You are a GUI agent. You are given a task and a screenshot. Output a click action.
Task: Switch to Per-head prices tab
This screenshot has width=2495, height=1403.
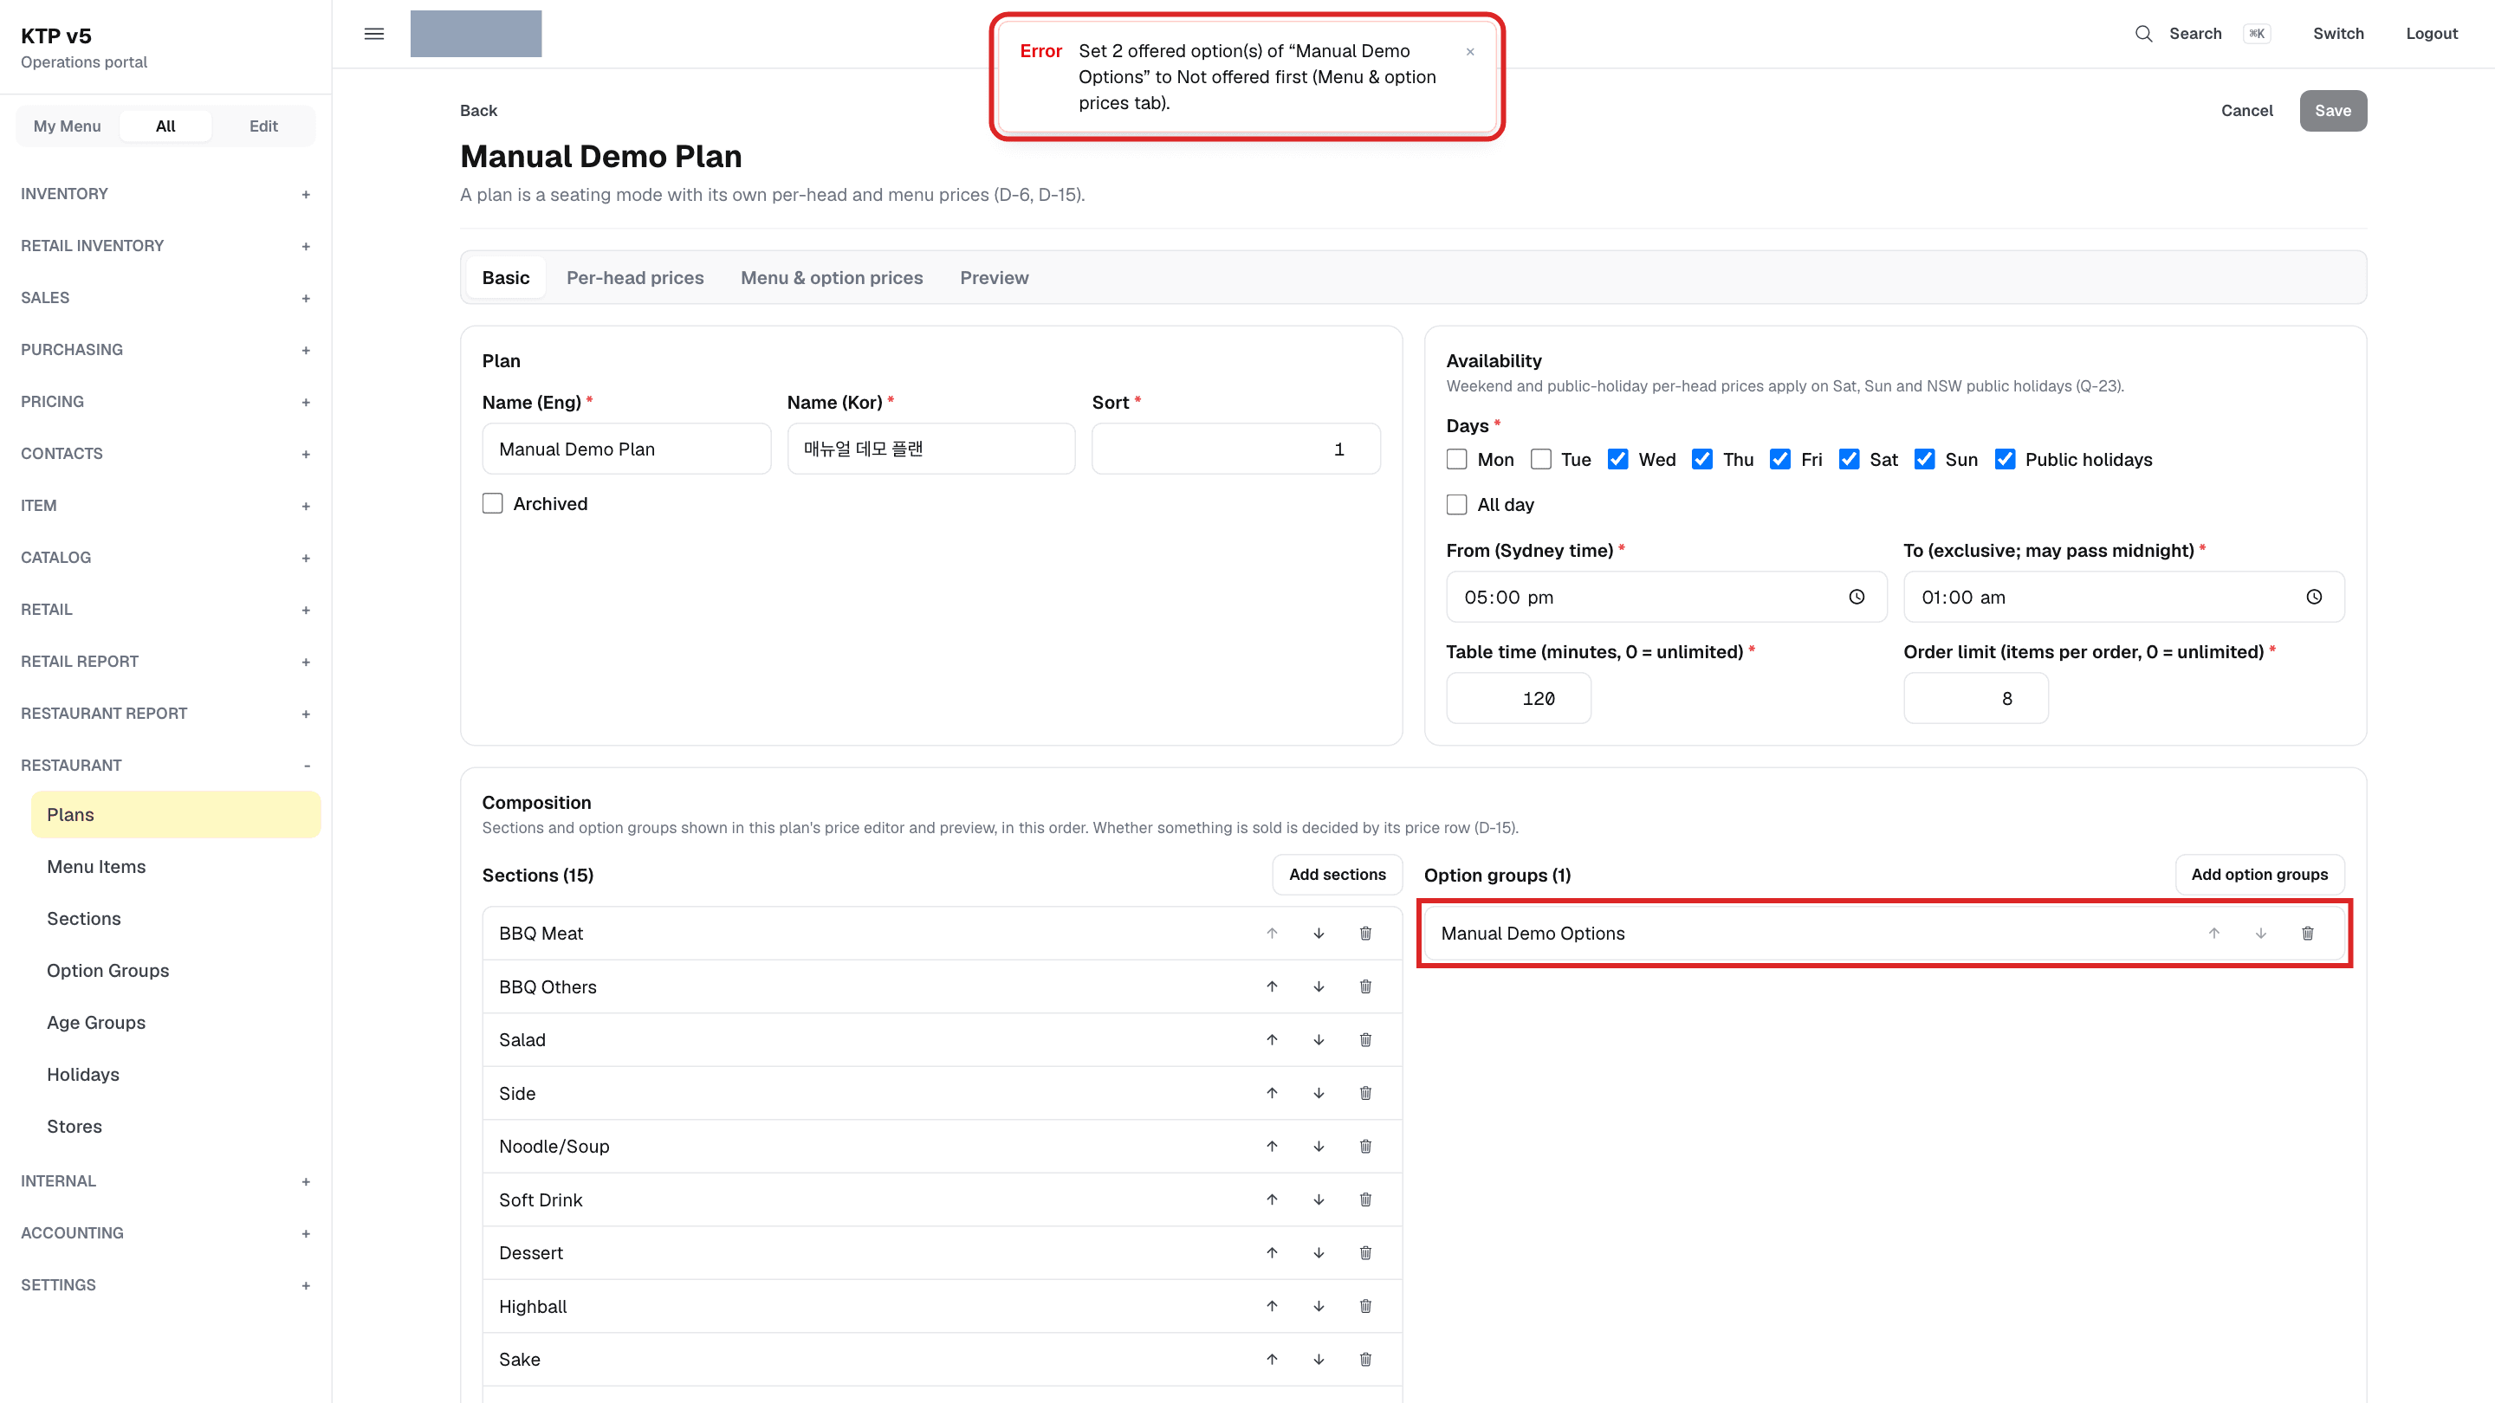(634, 278)
